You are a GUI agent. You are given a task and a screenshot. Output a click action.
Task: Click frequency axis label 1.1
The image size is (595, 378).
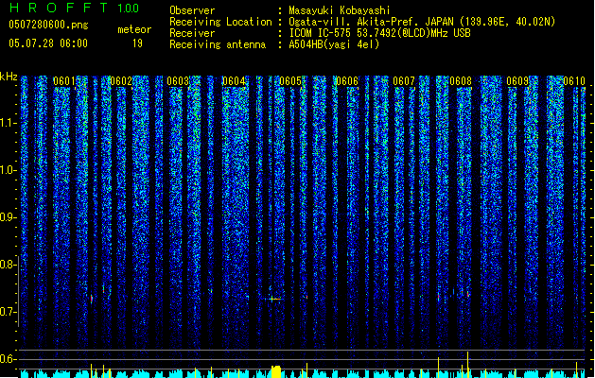click(9, 123)
